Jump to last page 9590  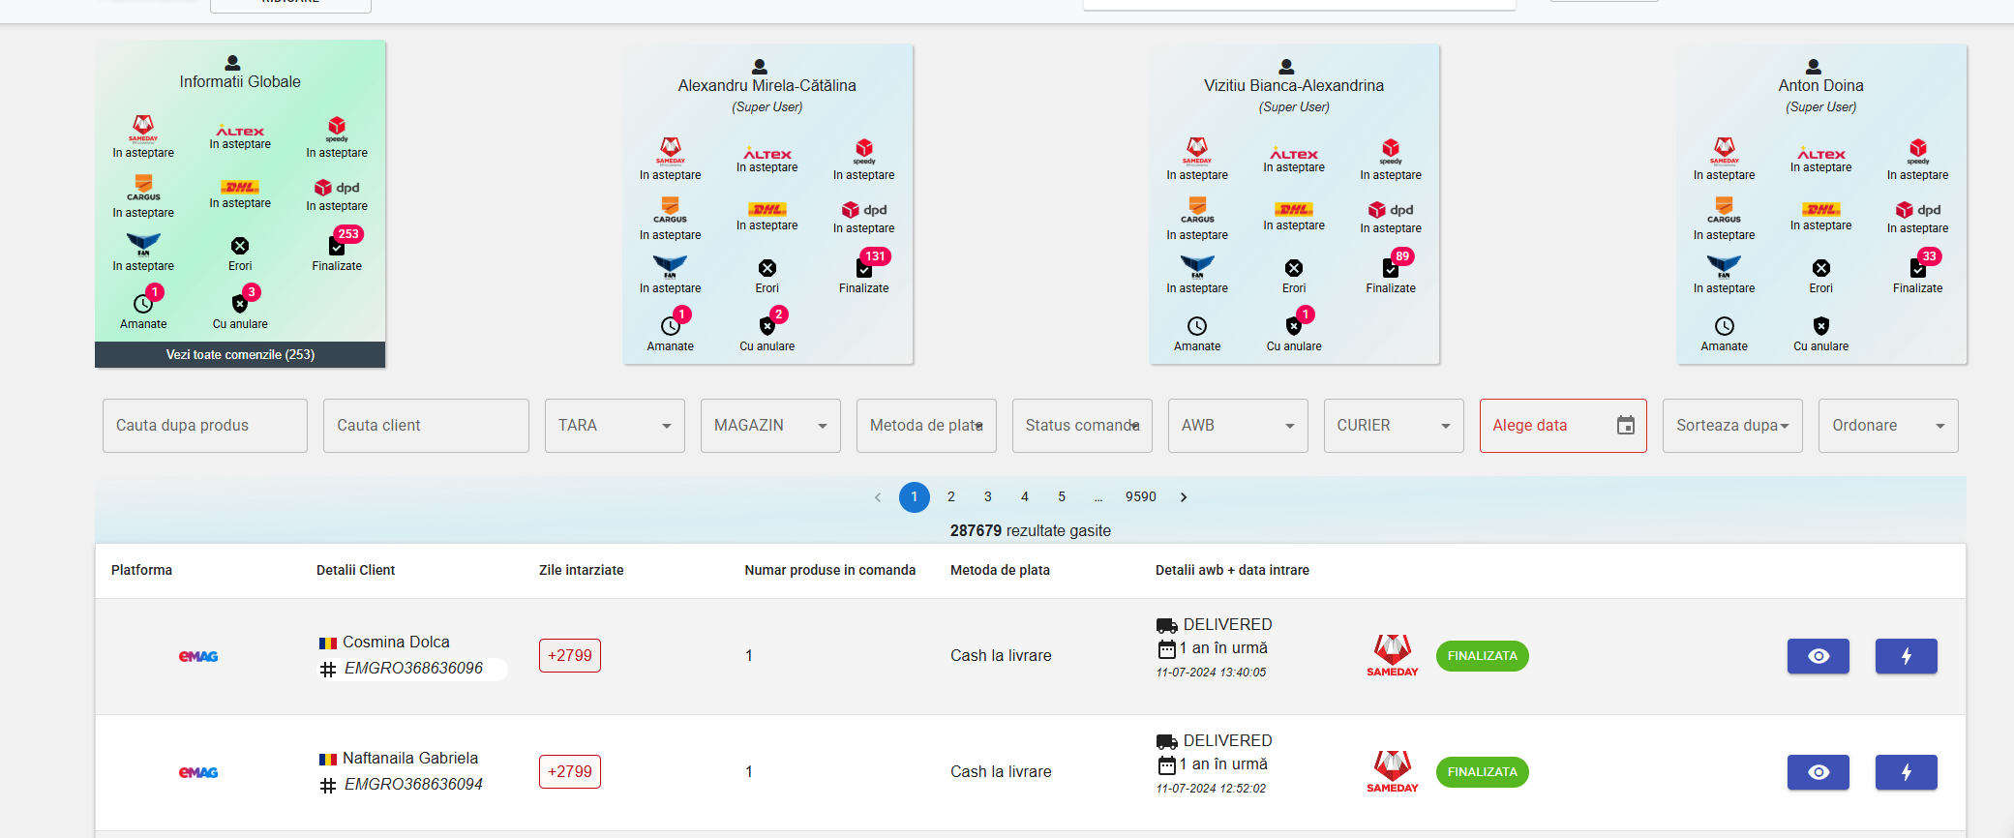1140,496
